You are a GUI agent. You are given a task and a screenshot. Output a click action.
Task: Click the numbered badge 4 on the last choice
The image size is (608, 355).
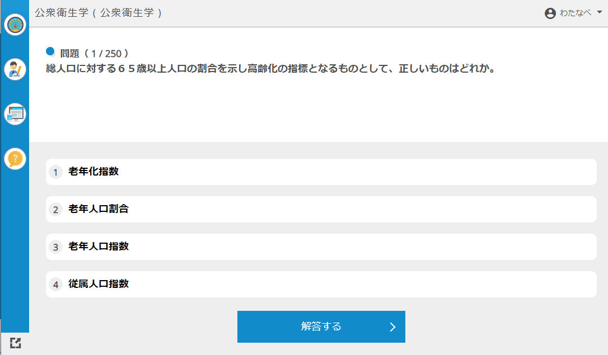pos(55,284)
